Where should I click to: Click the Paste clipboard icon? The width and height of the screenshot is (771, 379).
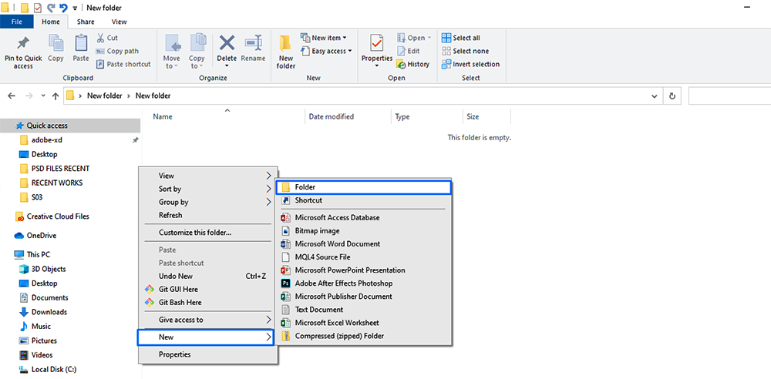click(x=81, y=43)
